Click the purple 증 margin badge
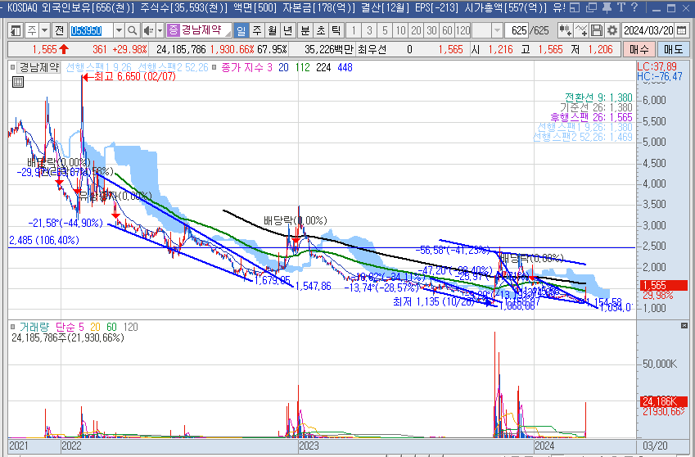The image size is (695, 457). tap(173, 30)
